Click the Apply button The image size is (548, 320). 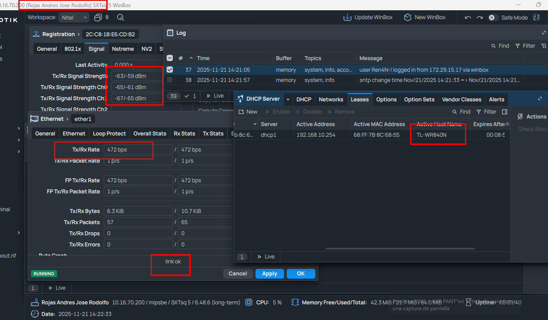pos(269,274)
